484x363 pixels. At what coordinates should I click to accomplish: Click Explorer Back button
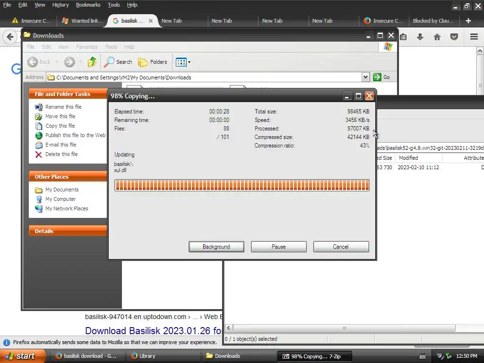coord(39,62)
